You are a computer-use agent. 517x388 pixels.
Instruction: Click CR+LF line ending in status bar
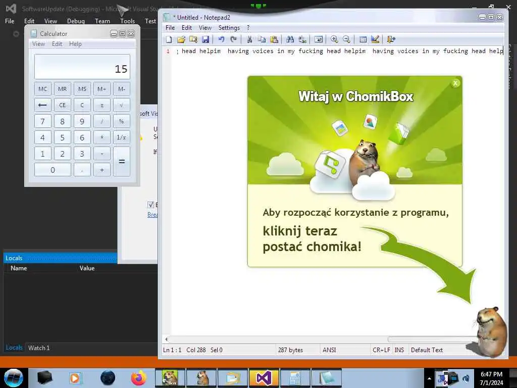[x=382, y=350]
